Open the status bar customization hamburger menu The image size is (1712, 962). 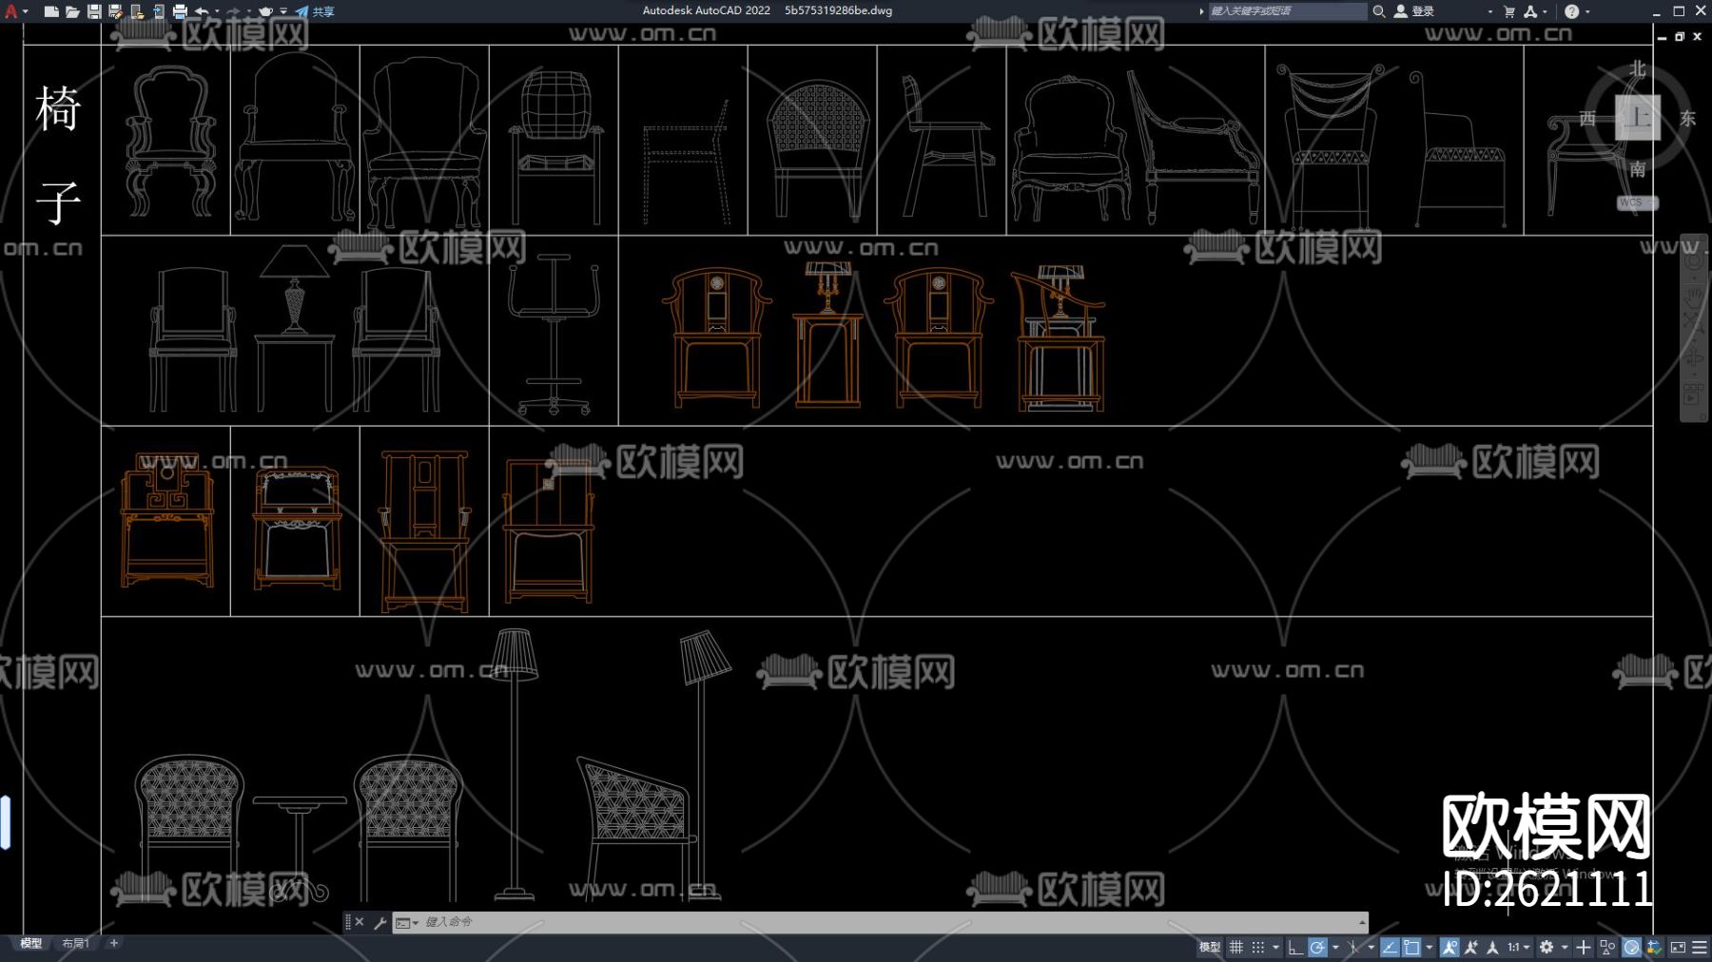1700,947
